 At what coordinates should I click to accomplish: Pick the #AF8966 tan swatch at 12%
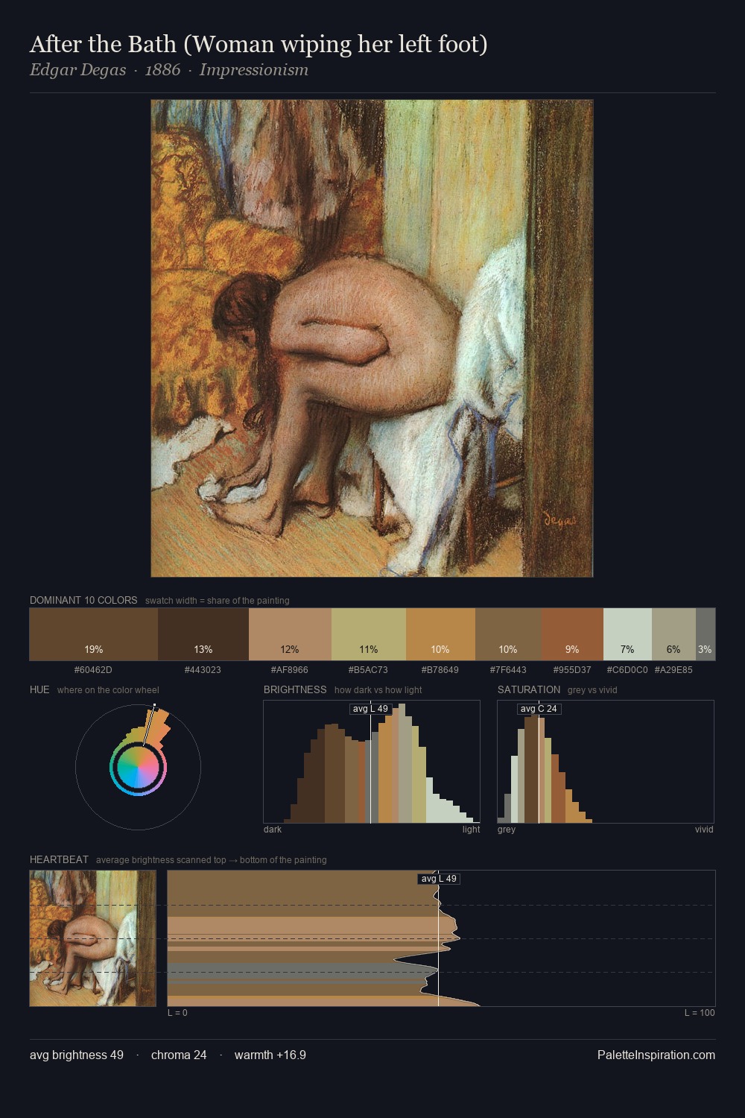[290, 634]
